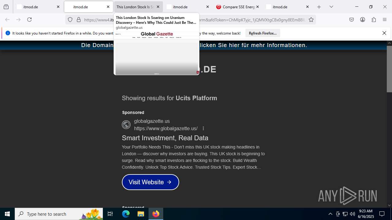This screenshot has height=220, width=392.
Task: Close the active itmod.de tab
Action: 108,7
